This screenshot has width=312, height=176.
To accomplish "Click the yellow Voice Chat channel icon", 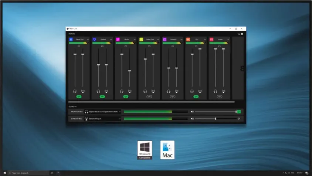I will pyautogui.click(x=141, y=40).
